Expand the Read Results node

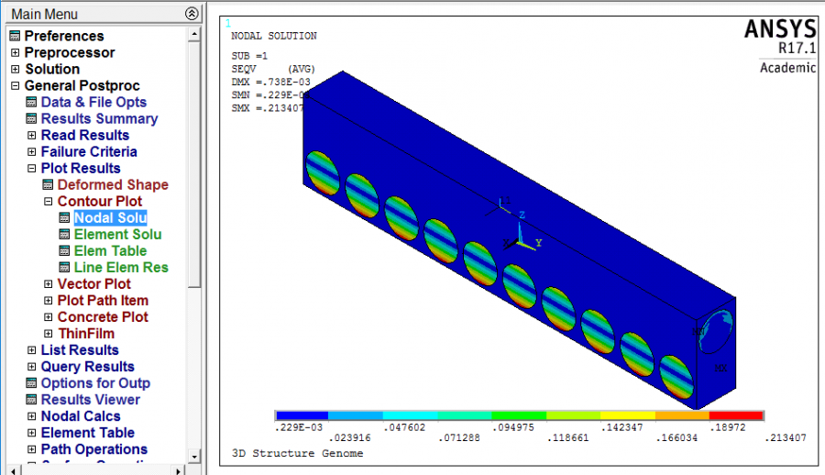(x=31, y=136)
